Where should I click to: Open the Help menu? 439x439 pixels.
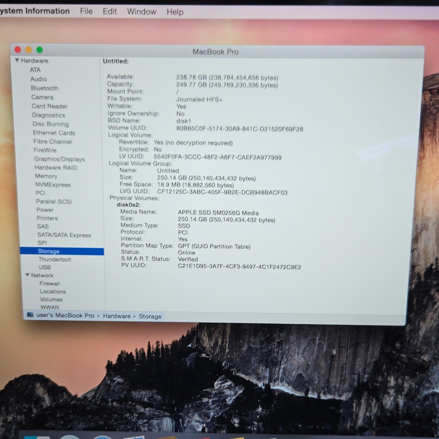pyautogui.click(x=175, y=12)
